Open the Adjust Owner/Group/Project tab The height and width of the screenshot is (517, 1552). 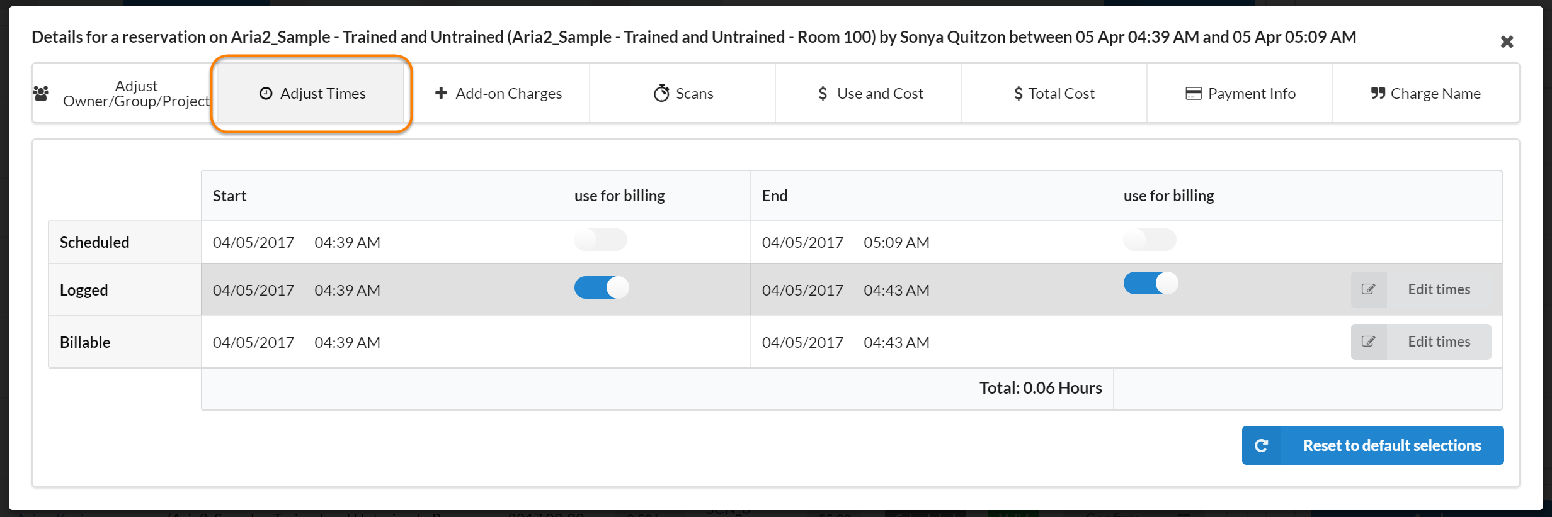pos(135,93)
